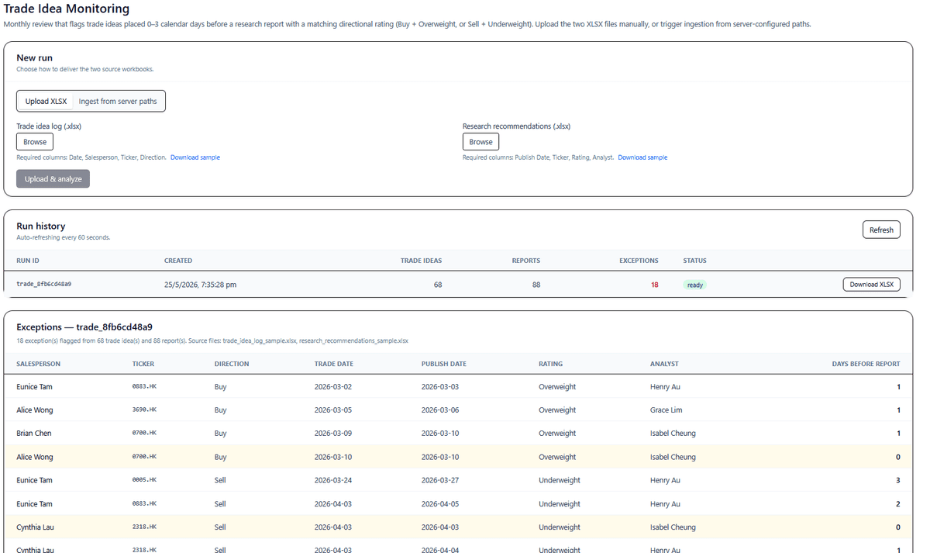Refresh the run history
Image resolution: width=930 pixels, height=553 pixels.
(x=881, y=230)
